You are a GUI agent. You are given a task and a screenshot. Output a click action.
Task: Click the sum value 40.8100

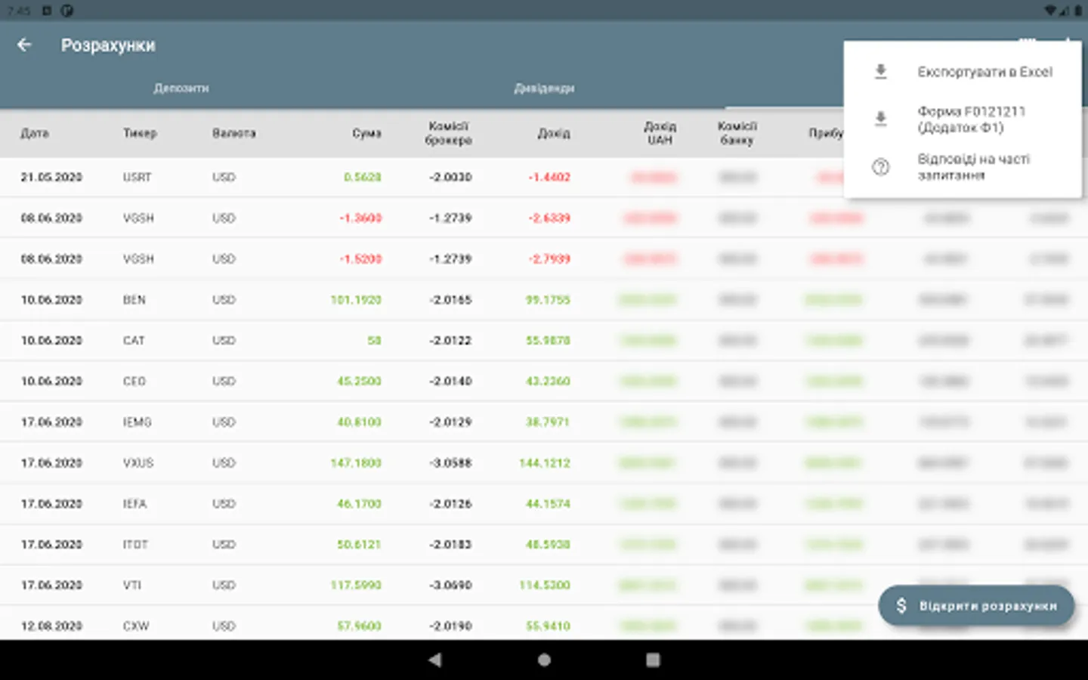(359, 422)
